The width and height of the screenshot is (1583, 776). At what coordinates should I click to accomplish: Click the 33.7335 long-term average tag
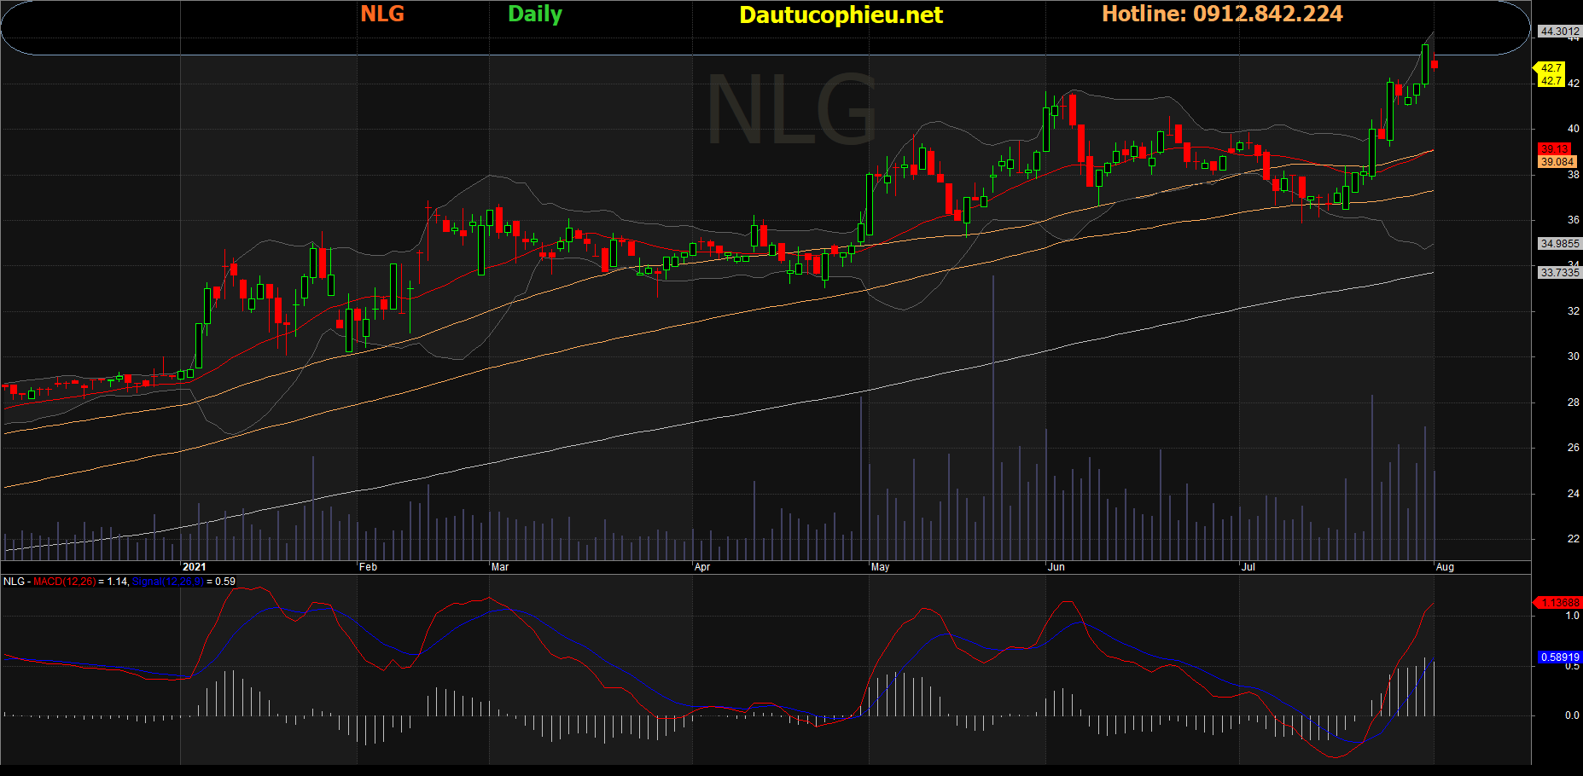[x=1558, y=273]
